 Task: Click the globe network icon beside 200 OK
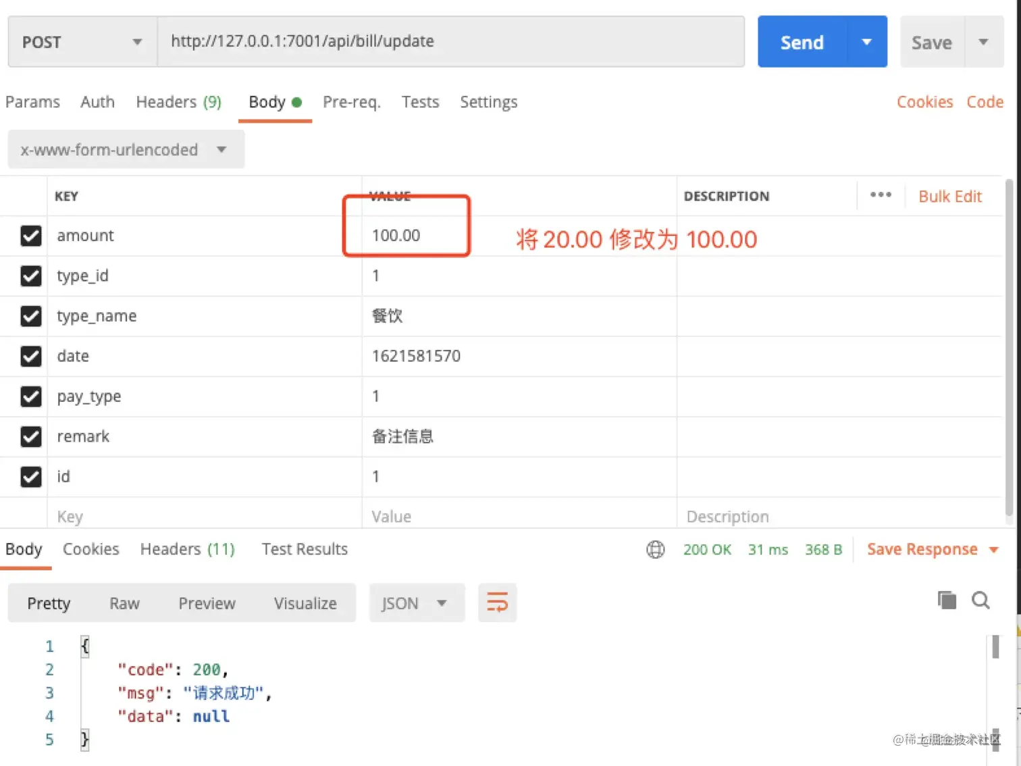click(655, 549)
